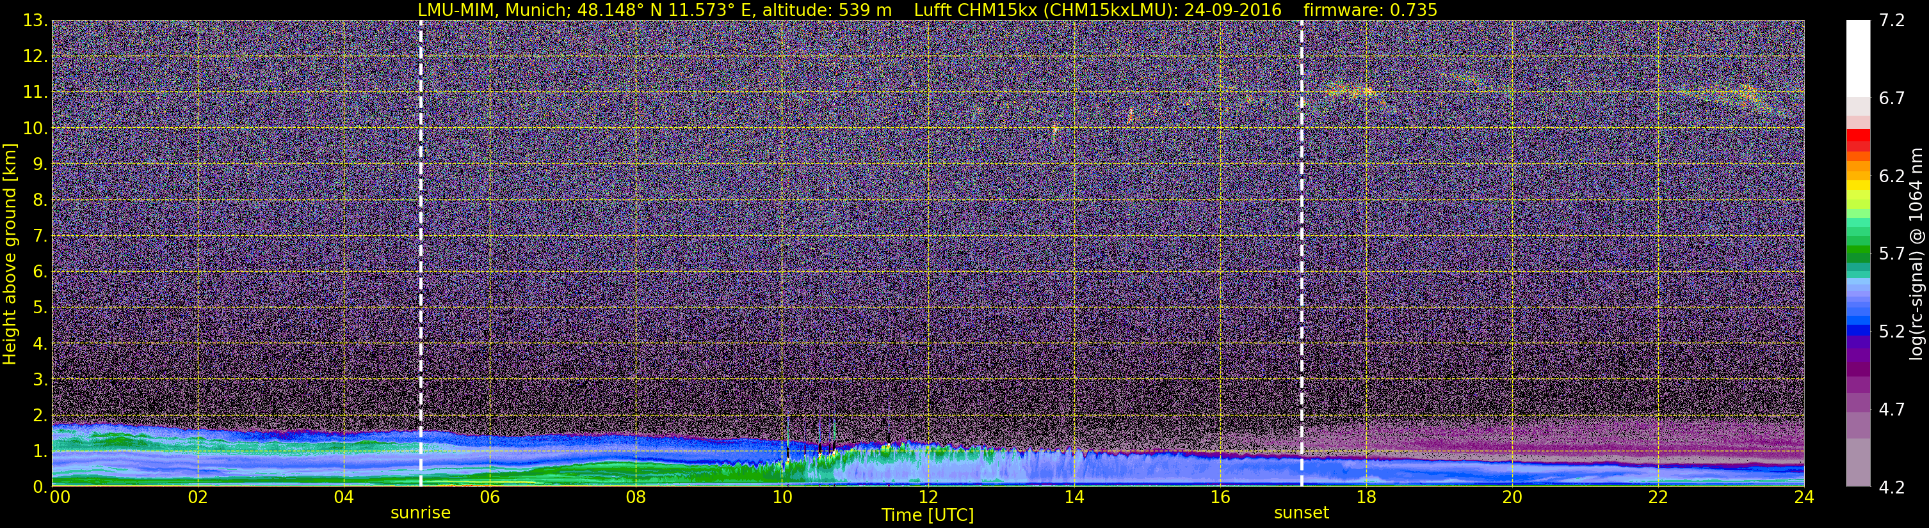The image size is (1929, 528).
Task: Click the 11. height axis tick label
Action: point(35,92)
